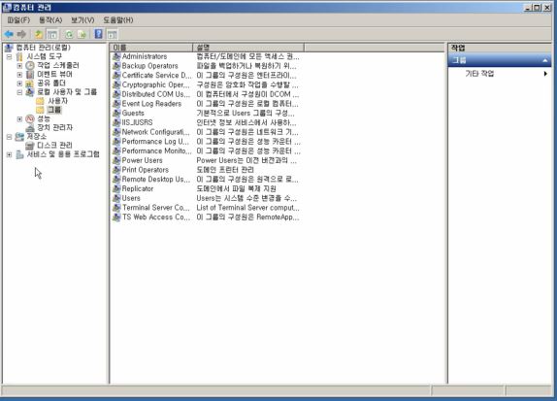Select the Print Operators row
This screenshot has width=557, height=401.
[206, 170]
